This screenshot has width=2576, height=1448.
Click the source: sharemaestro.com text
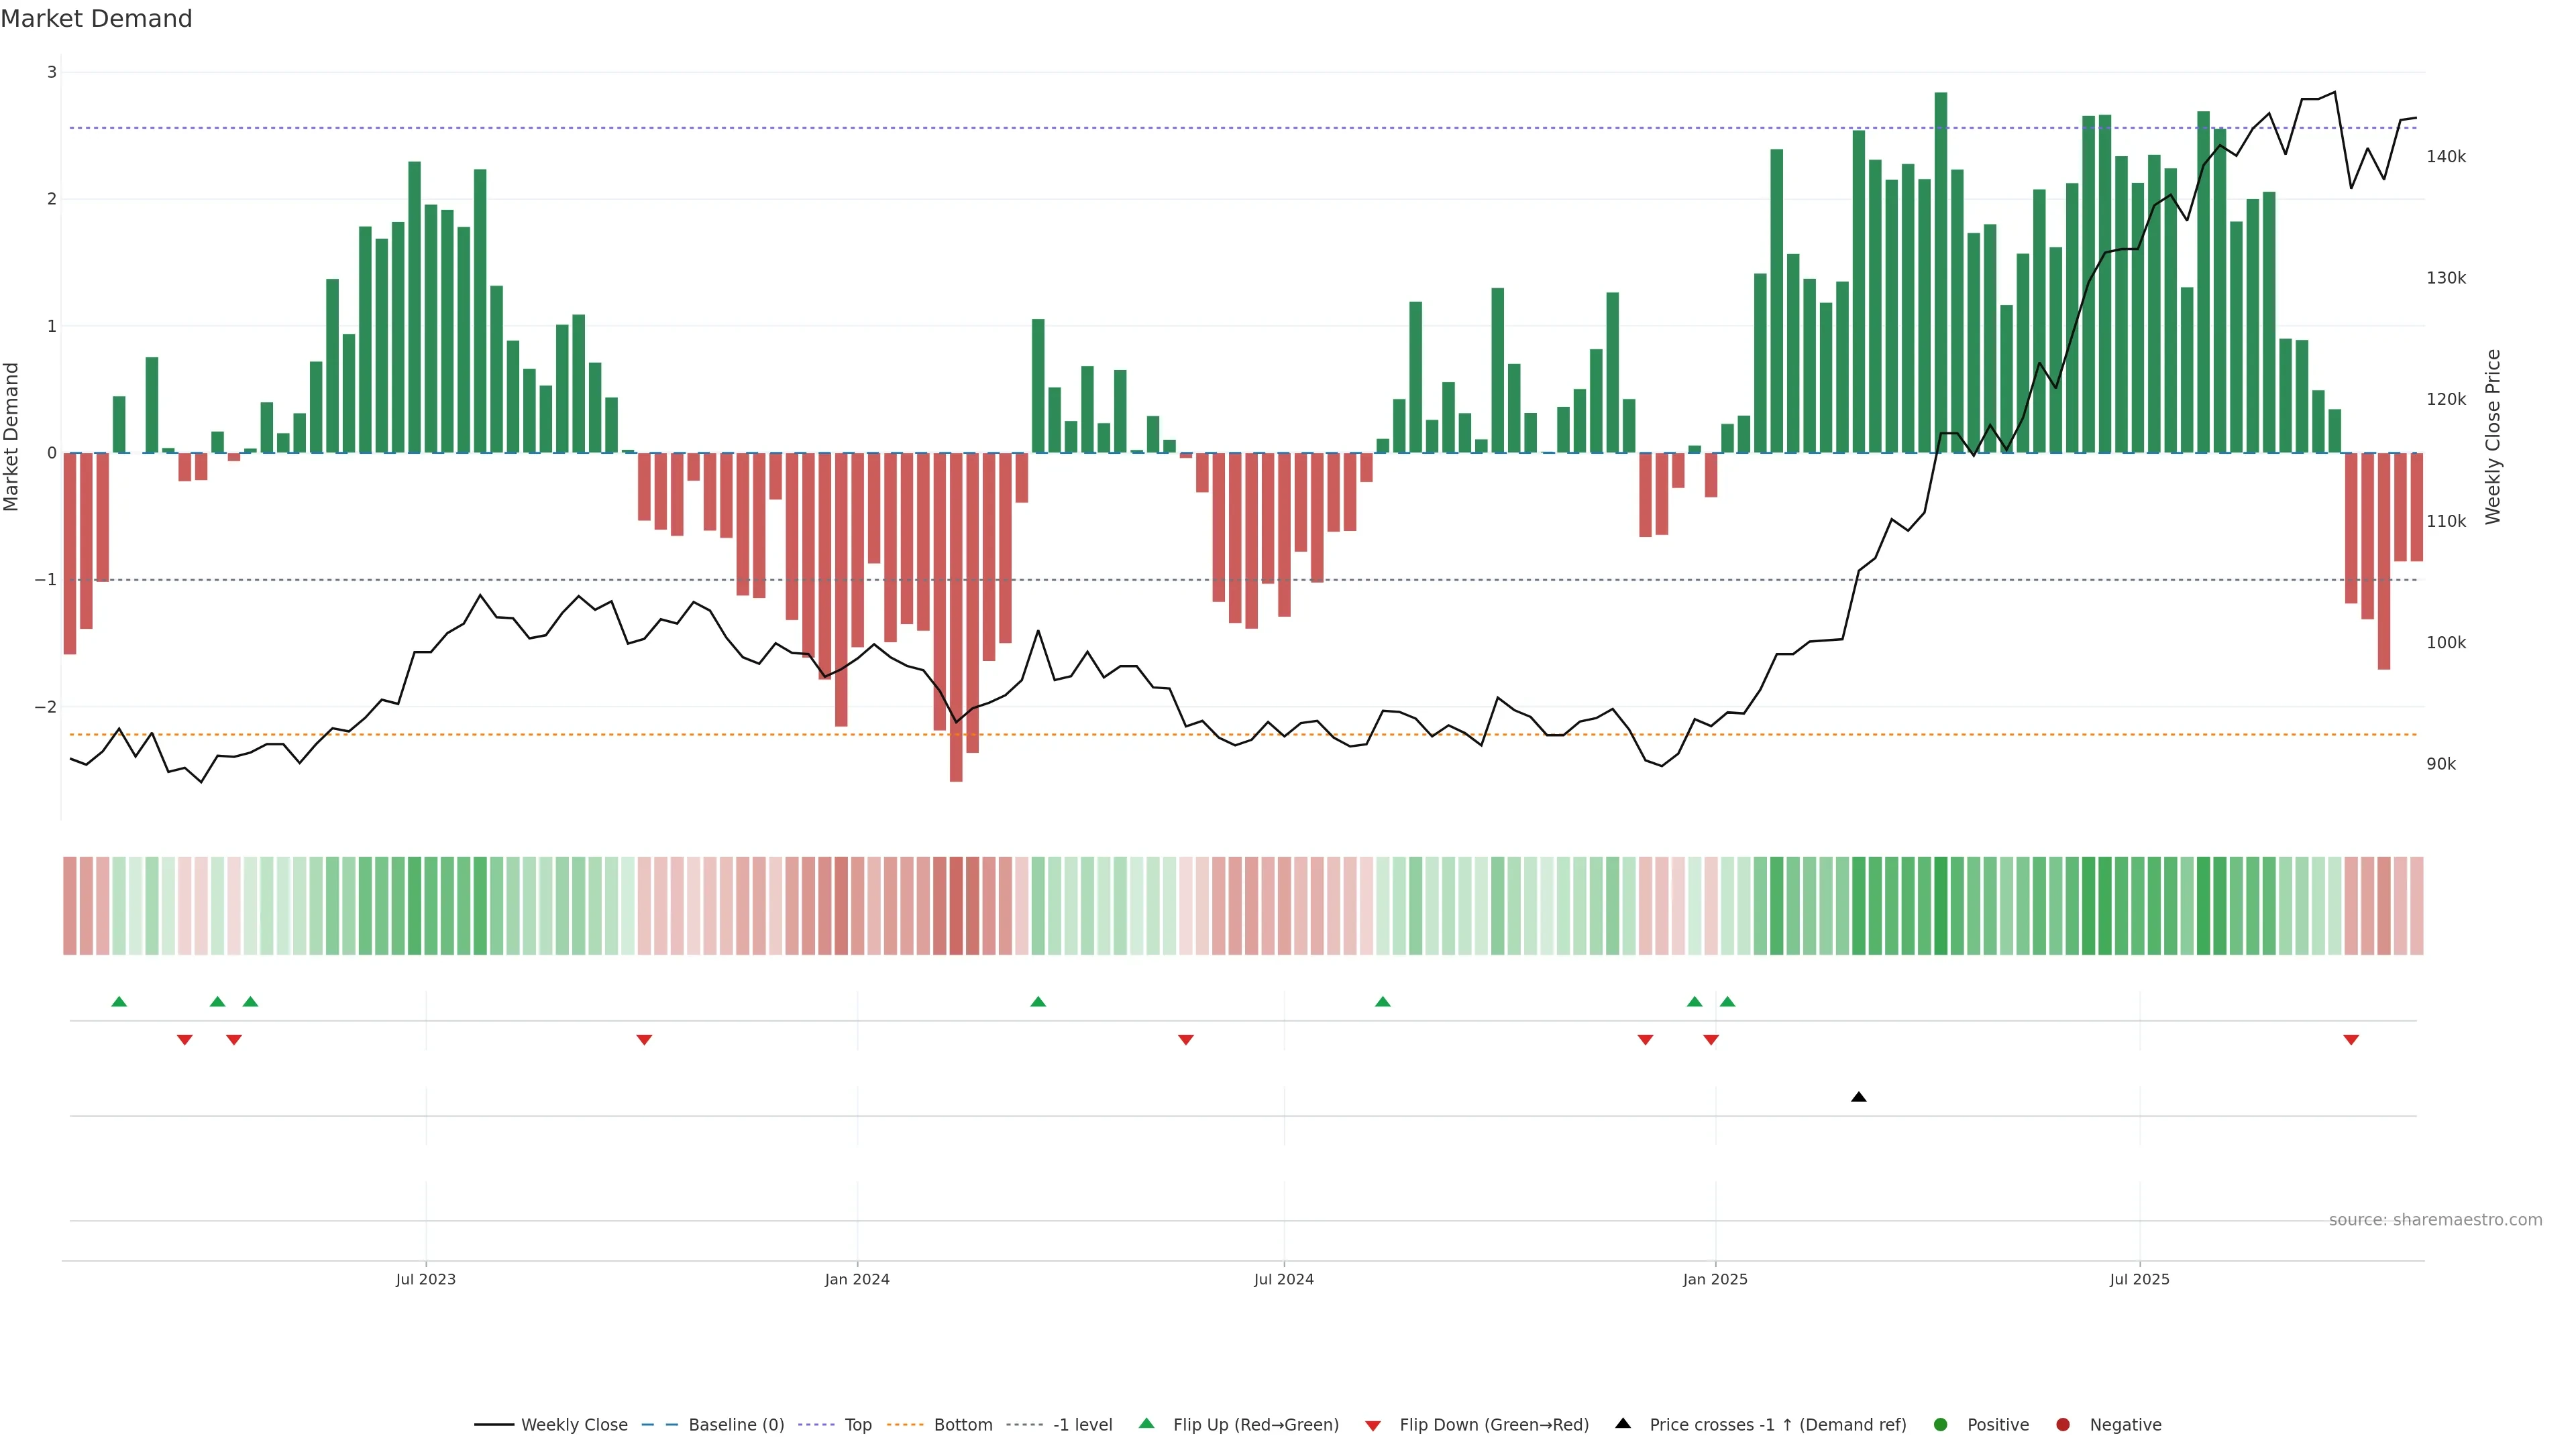(x=2435, y=1219)
